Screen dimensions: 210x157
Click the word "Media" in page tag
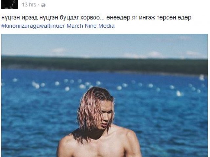106,26
